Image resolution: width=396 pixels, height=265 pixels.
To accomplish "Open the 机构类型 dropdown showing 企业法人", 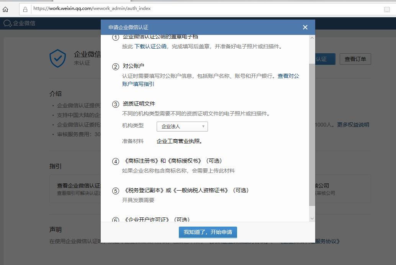I will pos(182,127).
